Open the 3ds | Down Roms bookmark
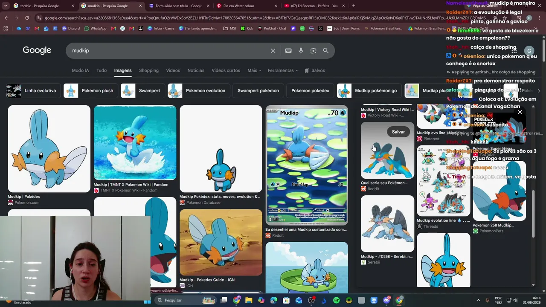 [x=343, y=29]
